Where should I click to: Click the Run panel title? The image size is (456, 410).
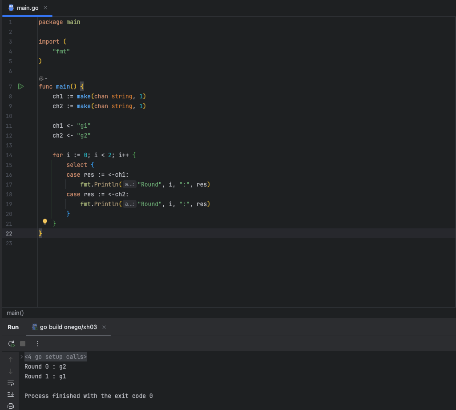(x=13, y=327)
